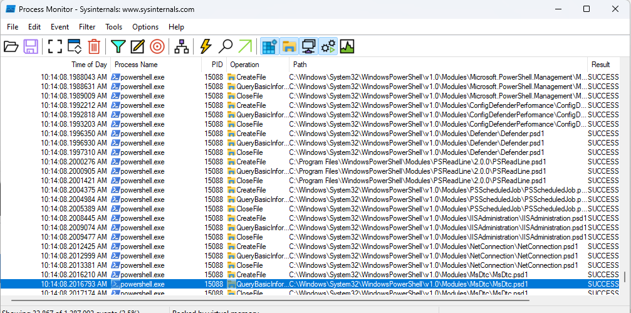The image size is (631, 313).
Task: Jump to object with the green arrow
Action: (244, 46)
